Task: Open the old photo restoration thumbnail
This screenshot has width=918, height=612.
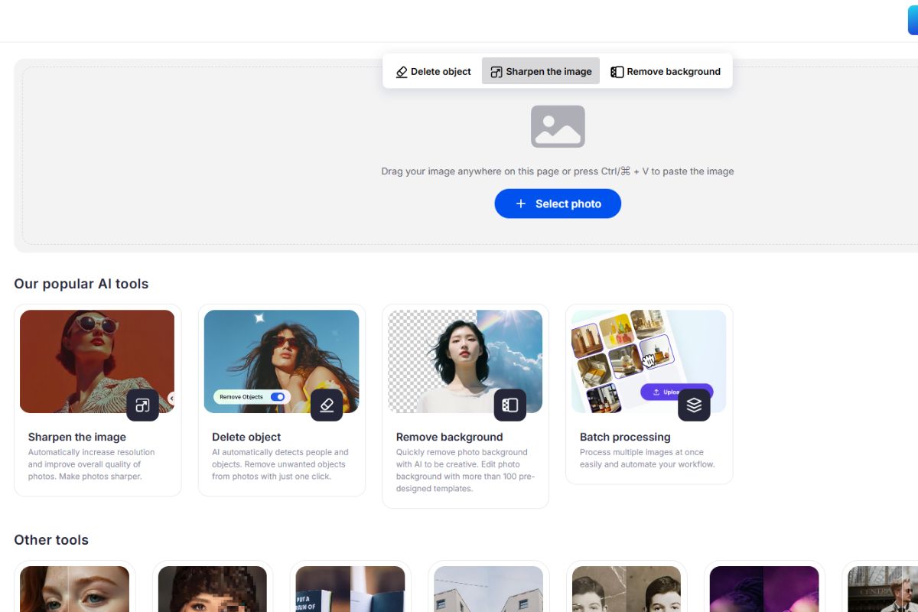Action: (626, 589)
